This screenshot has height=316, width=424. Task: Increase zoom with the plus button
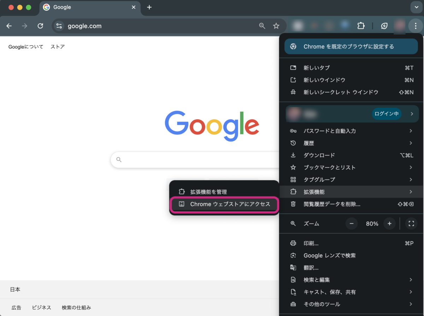click(x=389, y=224)
